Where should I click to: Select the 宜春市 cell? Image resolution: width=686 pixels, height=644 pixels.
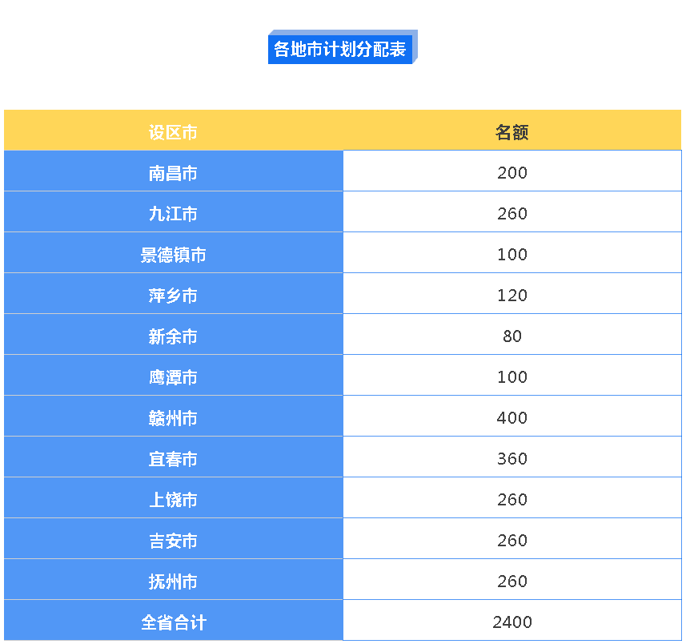173,459
